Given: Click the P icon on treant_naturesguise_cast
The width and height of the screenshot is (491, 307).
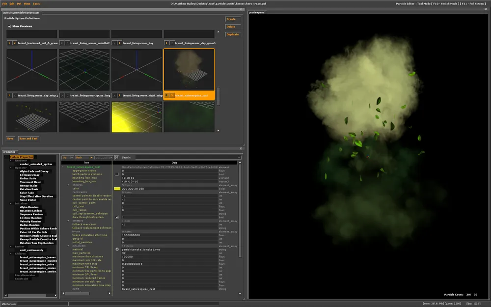Looking at the screenshot, I should click(x=167, y=95).
